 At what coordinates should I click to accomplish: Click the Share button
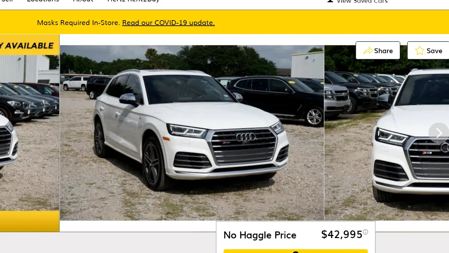click(378, 50)
